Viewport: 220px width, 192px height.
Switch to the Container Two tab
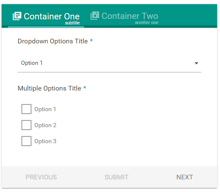click(124, 16)
